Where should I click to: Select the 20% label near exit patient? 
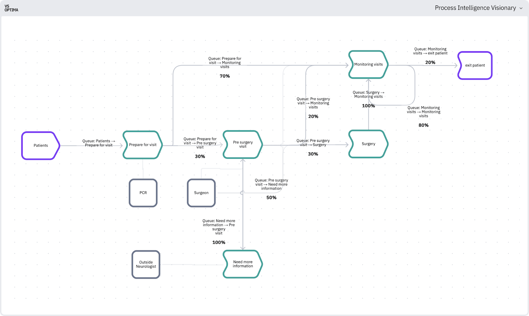(x=430, y=62)
